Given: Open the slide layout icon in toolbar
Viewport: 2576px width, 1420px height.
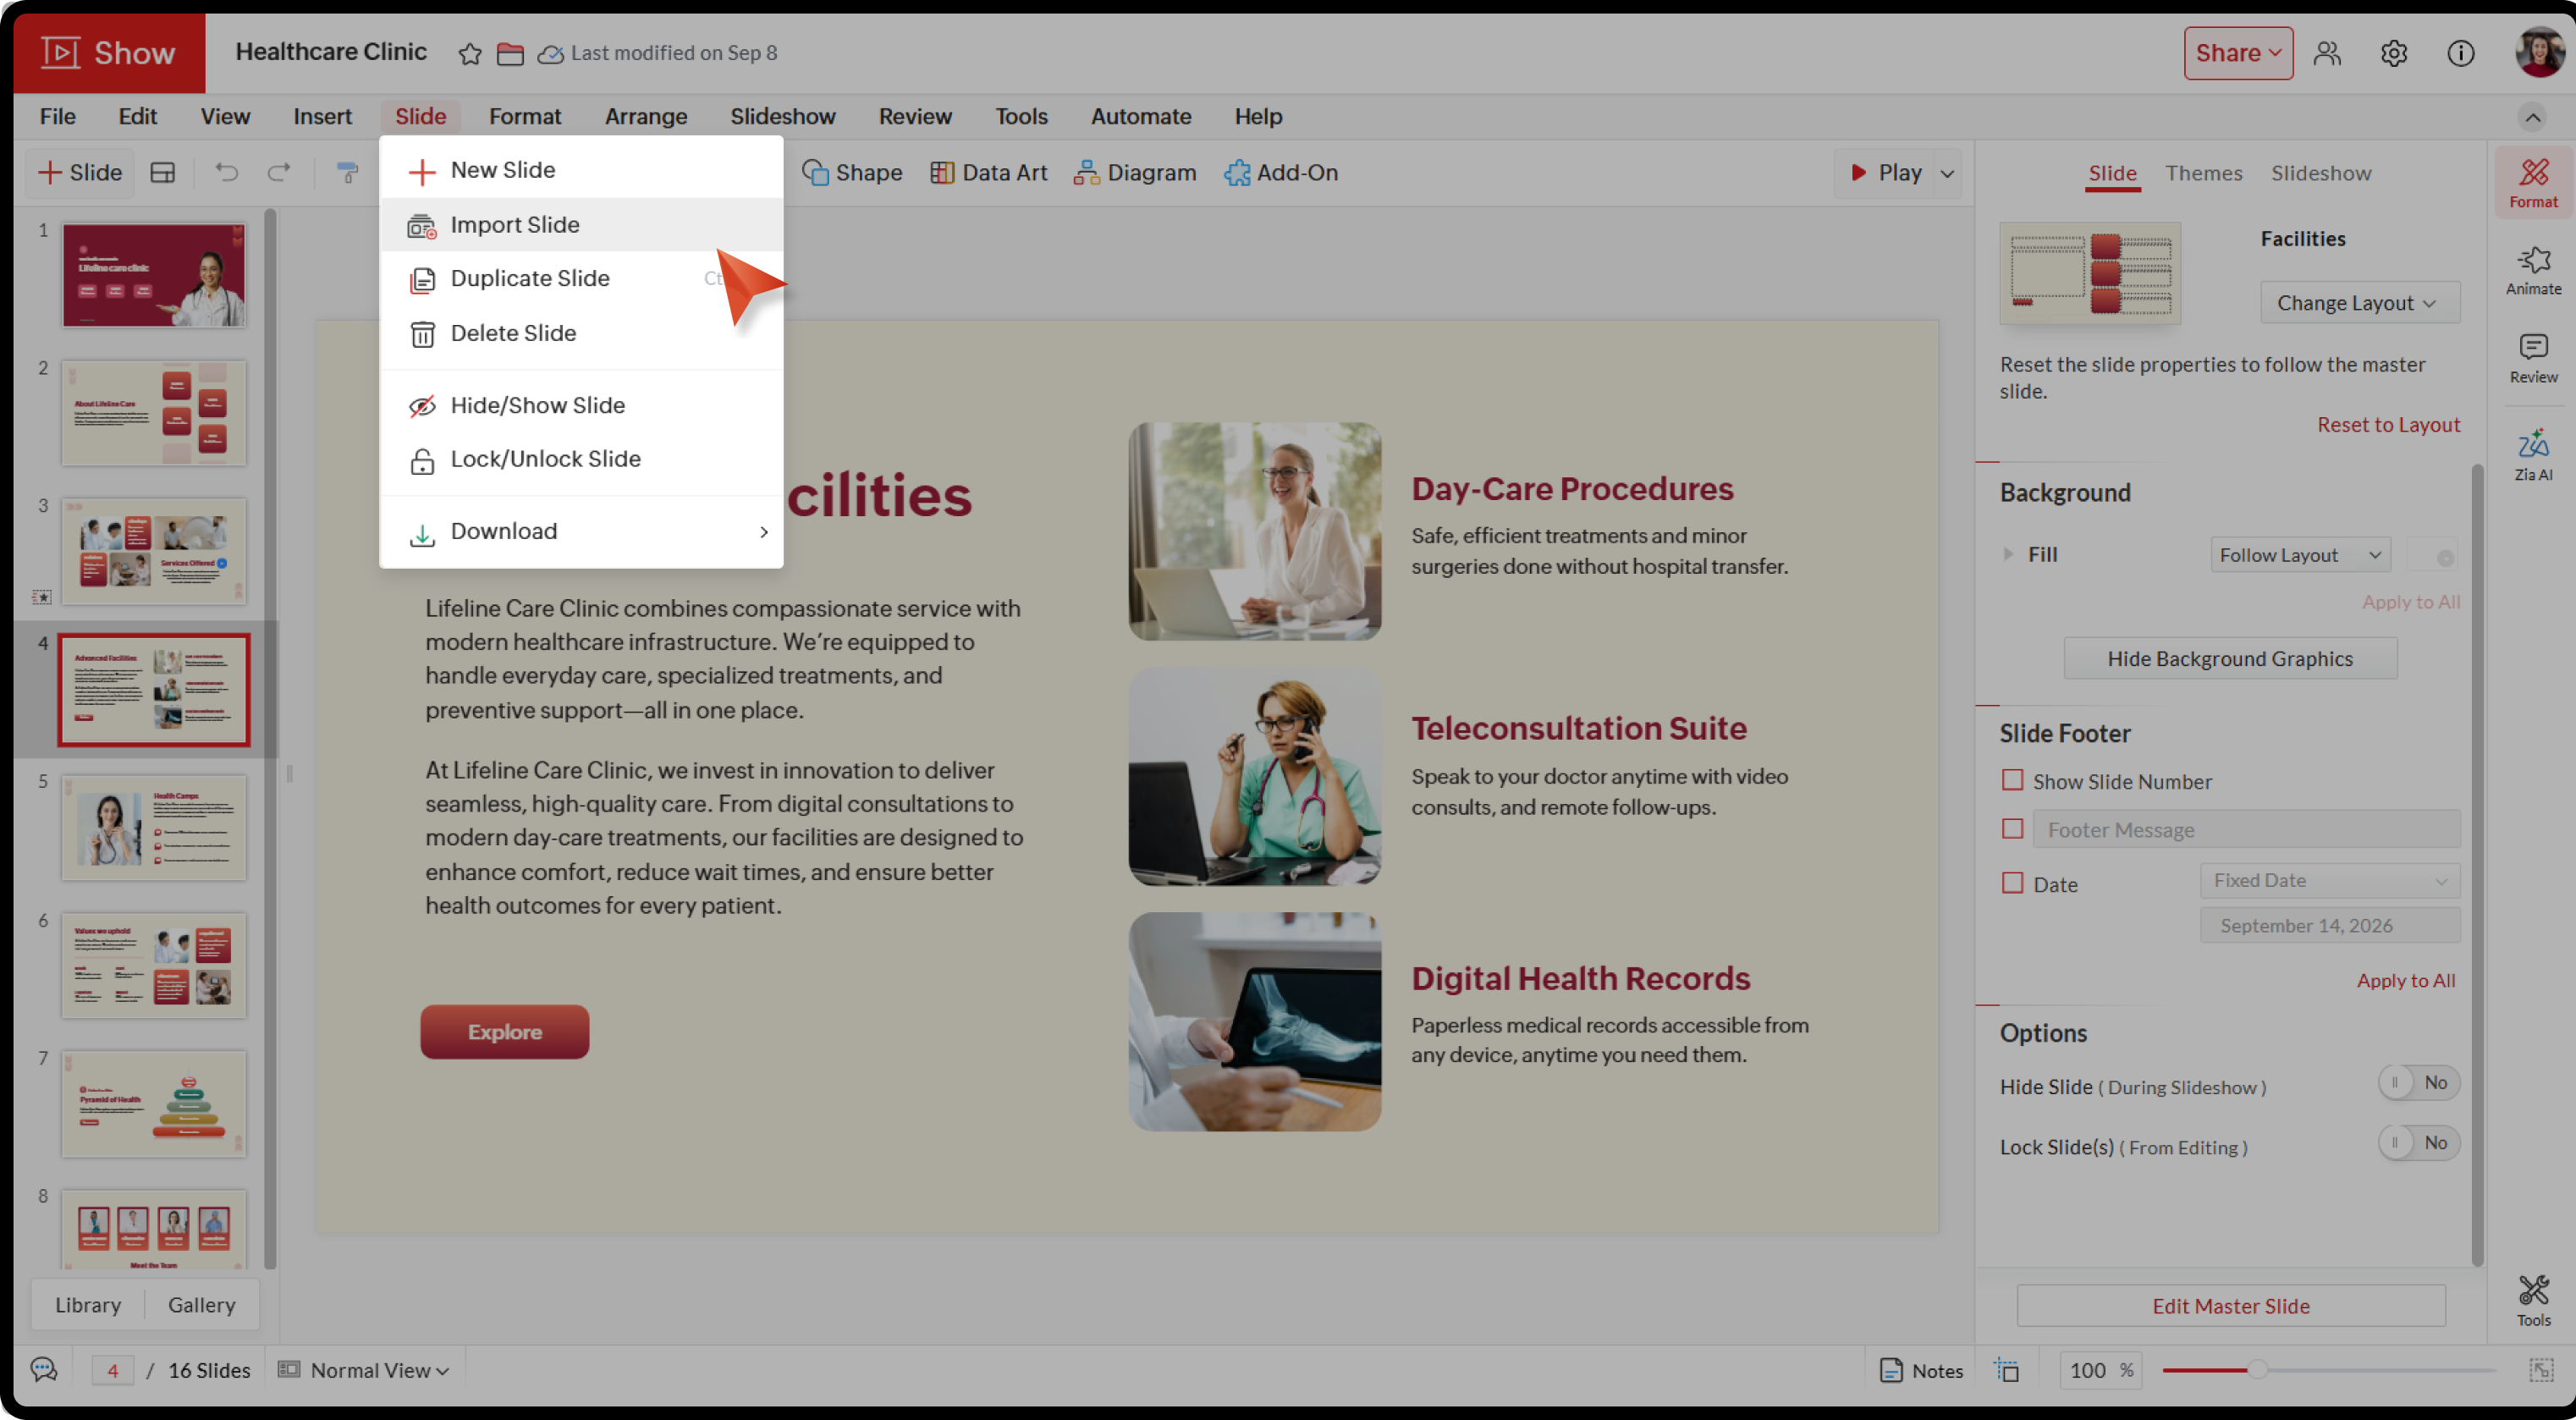Looking at the screenshot, I should pyautogui.click(x=162, y=172).
